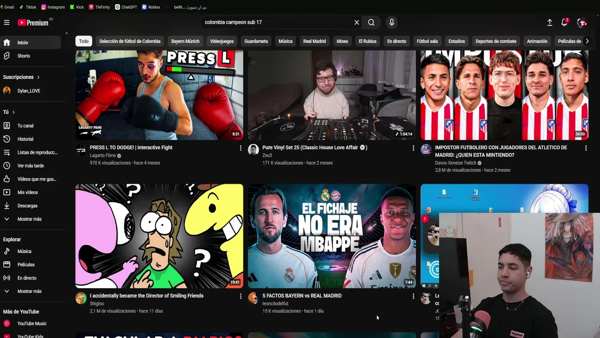Open more options for PRESS L TO DODGE
Viewport: 600px width, 338px height.
(x=240, y=148)
